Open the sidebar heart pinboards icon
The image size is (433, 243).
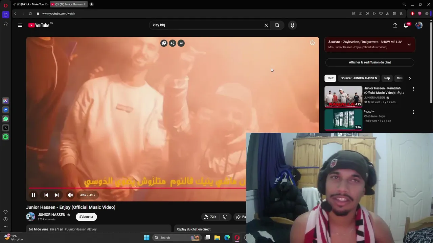[x=5, y=212]
